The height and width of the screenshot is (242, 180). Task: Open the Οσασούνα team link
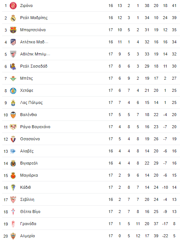tap(30, 139)
